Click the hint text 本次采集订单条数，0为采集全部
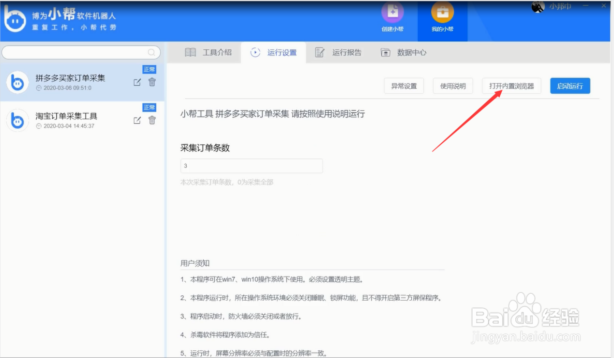 [x=227, y=182]
